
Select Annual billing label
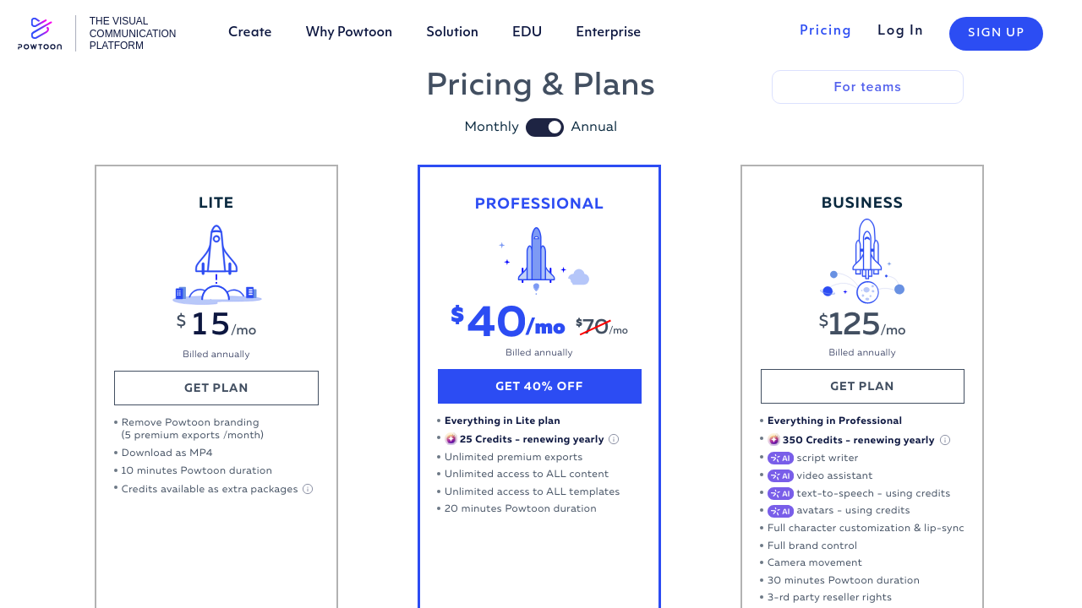click(593, 127)
